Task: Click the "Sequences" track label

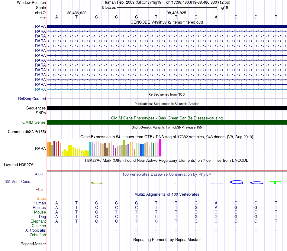Action: (36, 108)
